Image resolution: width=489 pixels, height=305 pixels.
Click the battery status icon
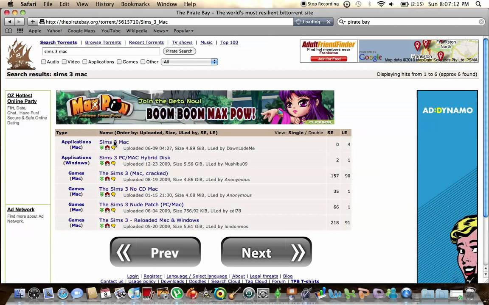point(404,4)
